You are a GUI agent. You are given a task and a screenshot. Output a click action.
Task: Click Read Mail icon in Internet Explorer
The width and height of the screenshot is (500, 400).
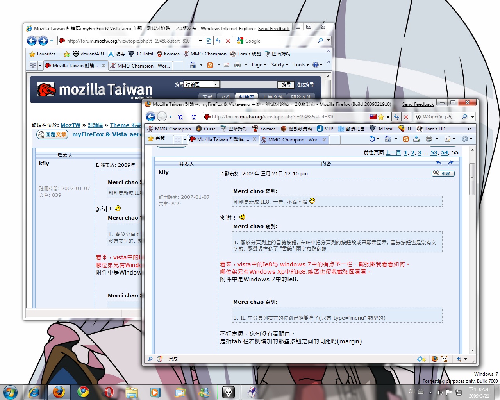(227, 65)
